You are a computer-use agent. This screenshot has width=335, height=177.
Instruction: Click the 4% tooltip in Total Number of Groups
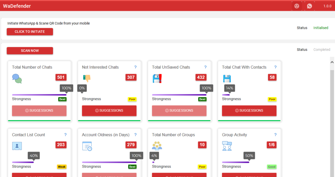(x=154, y=156)
